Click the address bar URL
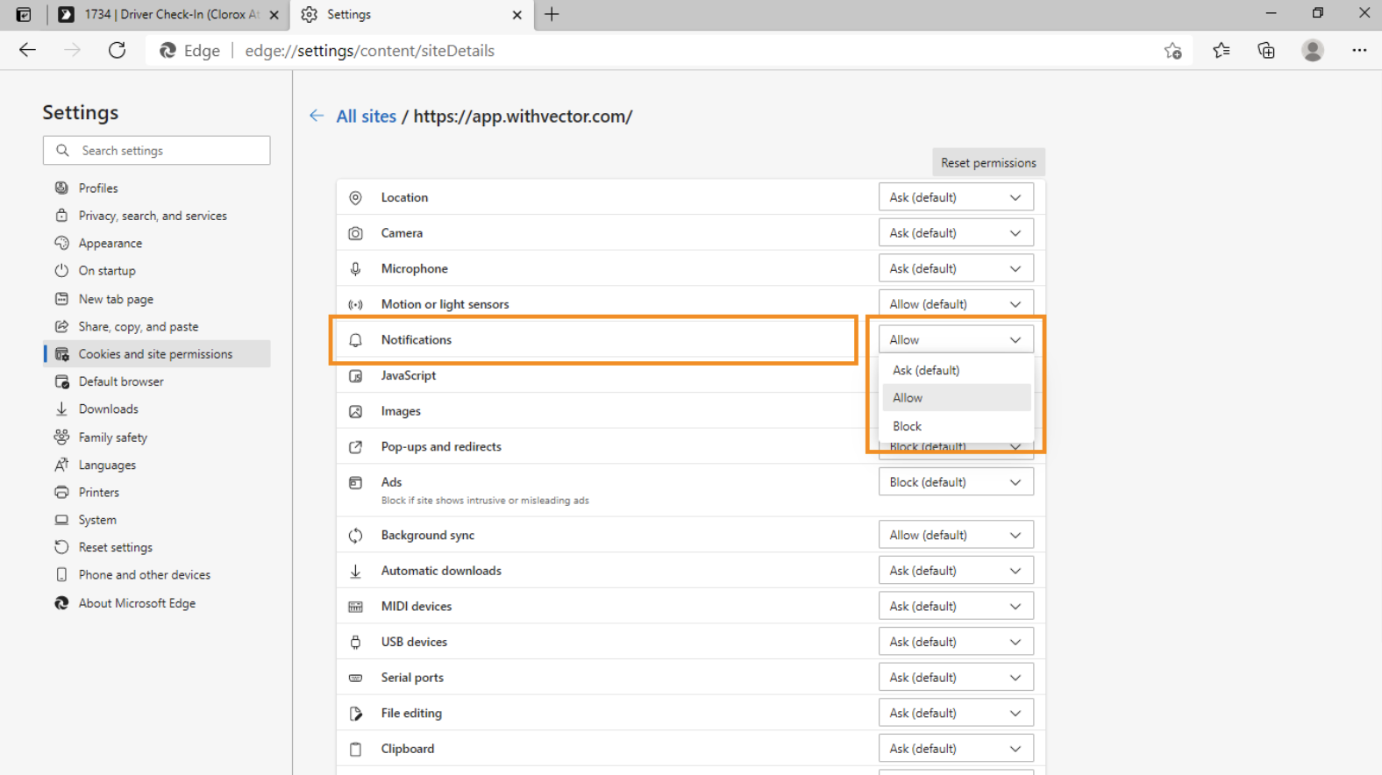The height and width of the screenshot is (775, 1382). click(369, 51)
